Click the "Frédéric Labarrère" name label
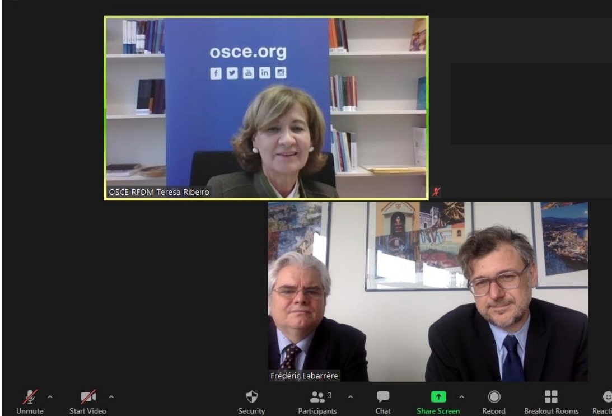 (304, 375)
